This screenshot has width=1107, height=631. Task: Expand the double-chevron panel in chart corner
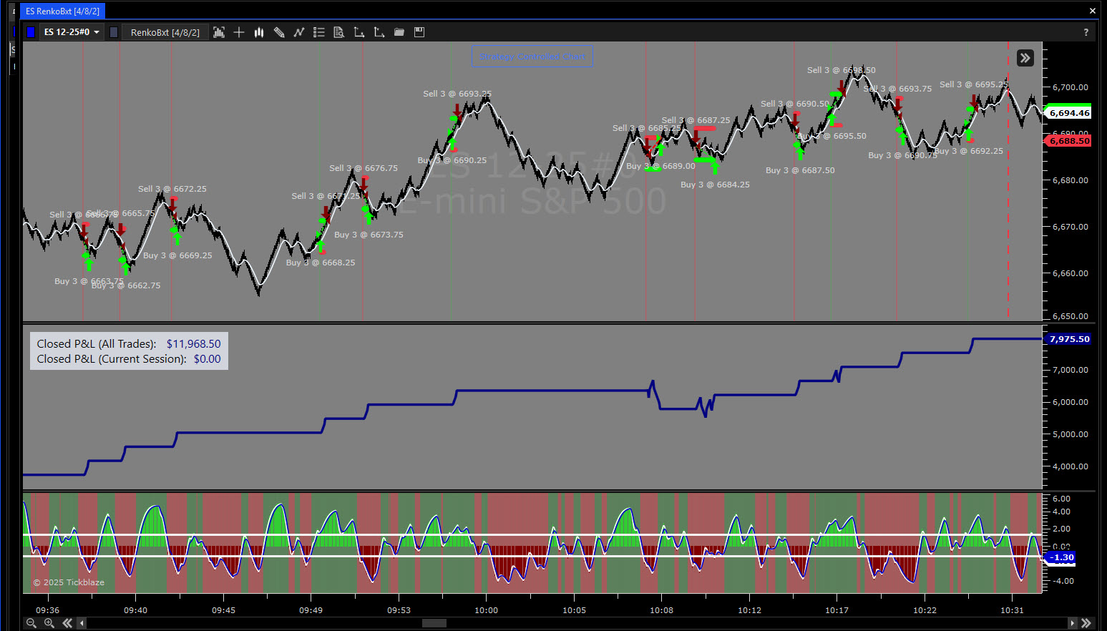point(1025,58)
